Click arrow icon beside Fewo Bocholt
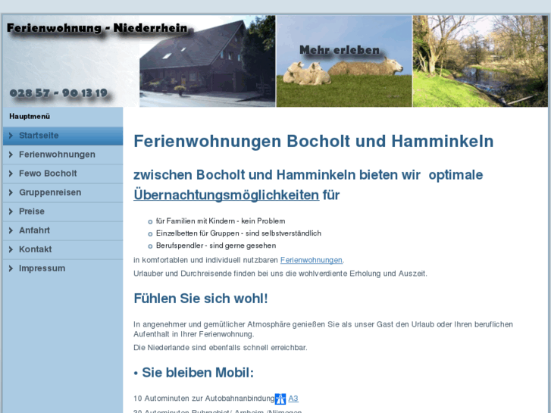This screenshot has width=551, height=413. click(x=11, y=174)
